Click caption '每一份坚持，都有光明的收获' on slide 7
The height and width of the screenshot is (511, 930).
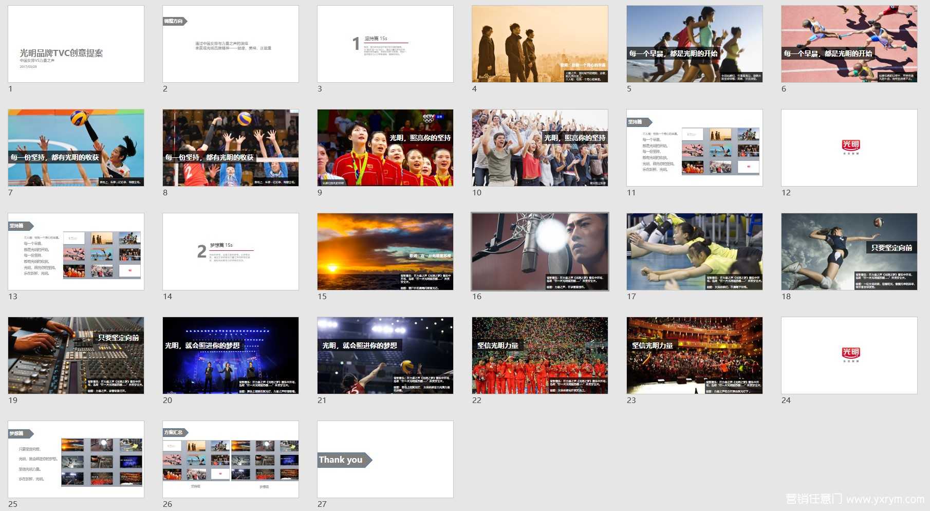[x=55, y=157]
